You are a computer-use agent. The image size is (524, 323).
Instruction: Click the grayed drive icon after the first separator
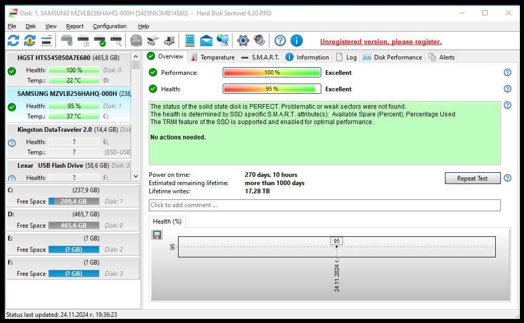[x=67, y=41]
